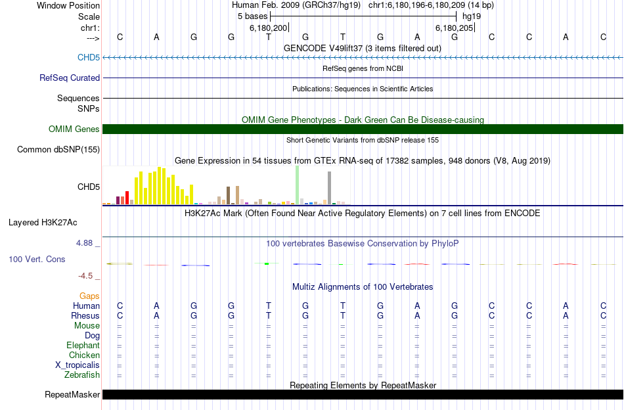This screenshot has height=410, width=624.
Task: Click the Common dbSNP(155) track label
Action: coord(58,149)
